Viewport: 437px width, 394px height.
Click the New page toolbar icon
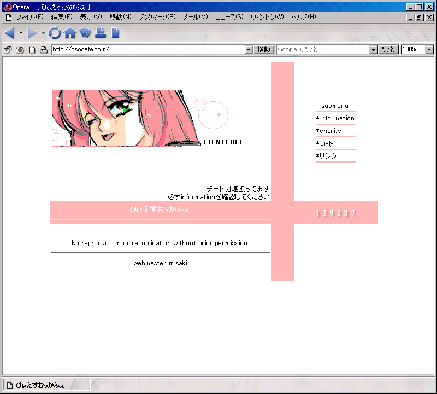point(115,33)
